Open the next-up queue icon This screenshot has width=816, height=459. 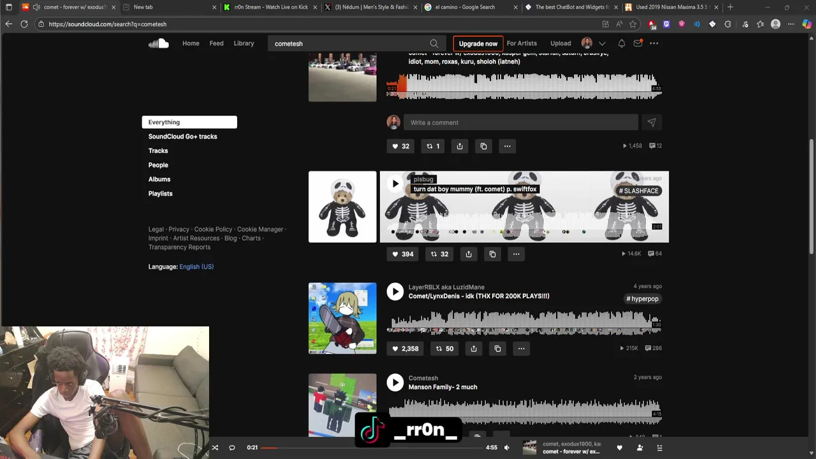coord(660,448)
